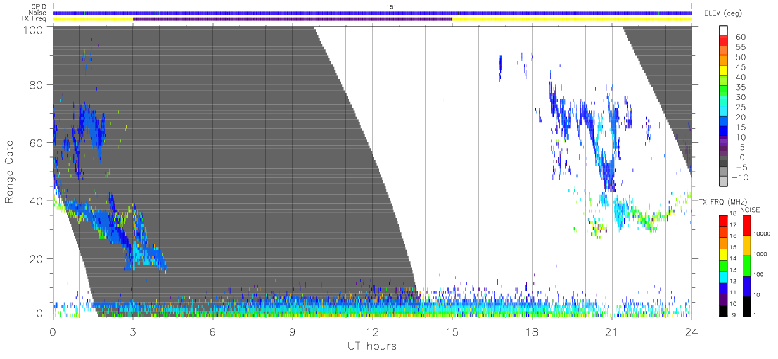
Task: Click the 6 tick on the UT hours axis
Action: (212, 331)
